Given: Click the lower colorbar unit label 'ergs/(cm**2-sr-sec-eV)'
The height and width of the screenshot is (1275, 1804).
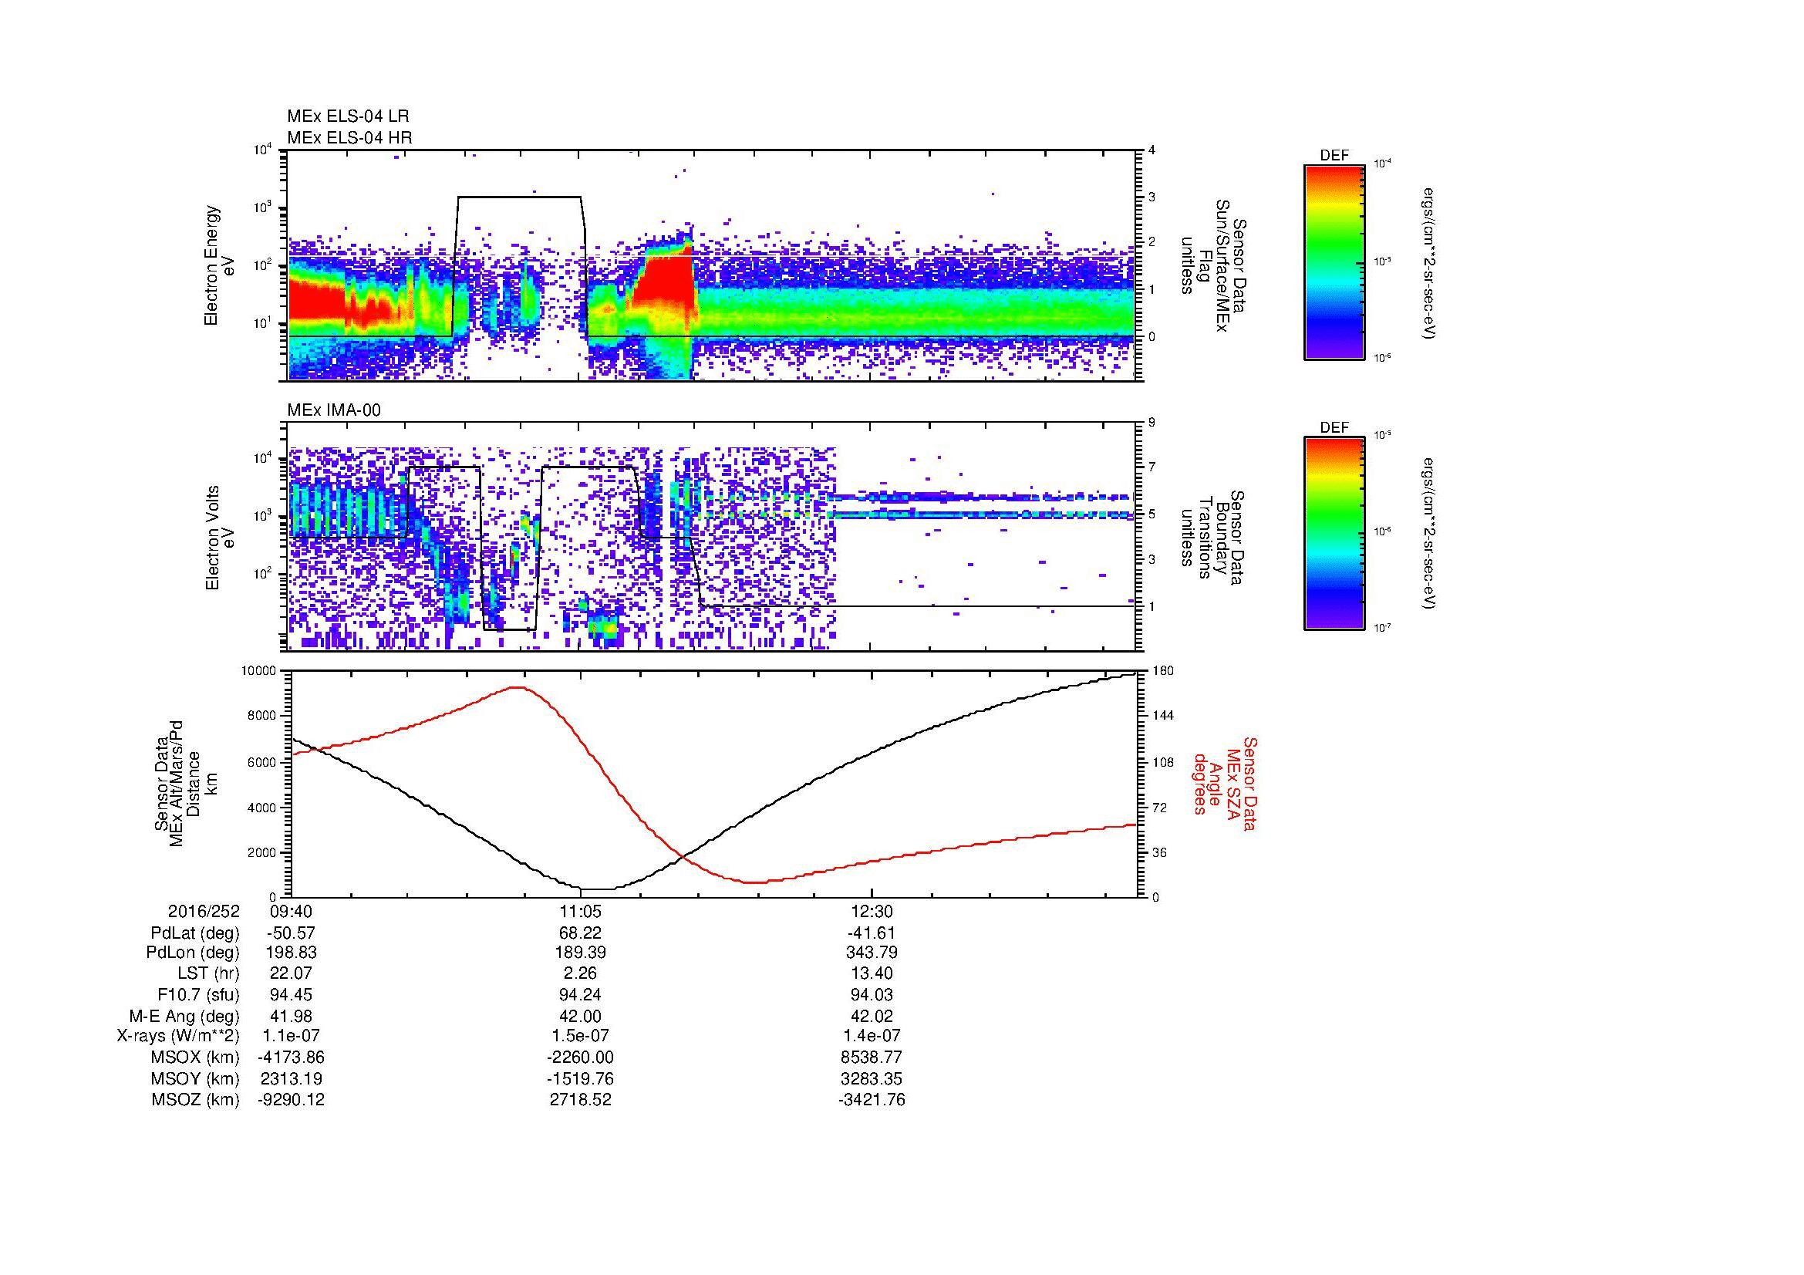Looking at the screenshot, I should point(1429,535).
